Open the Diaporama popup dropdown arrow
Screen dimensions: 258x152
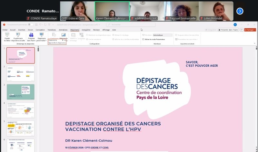point(63,40)
